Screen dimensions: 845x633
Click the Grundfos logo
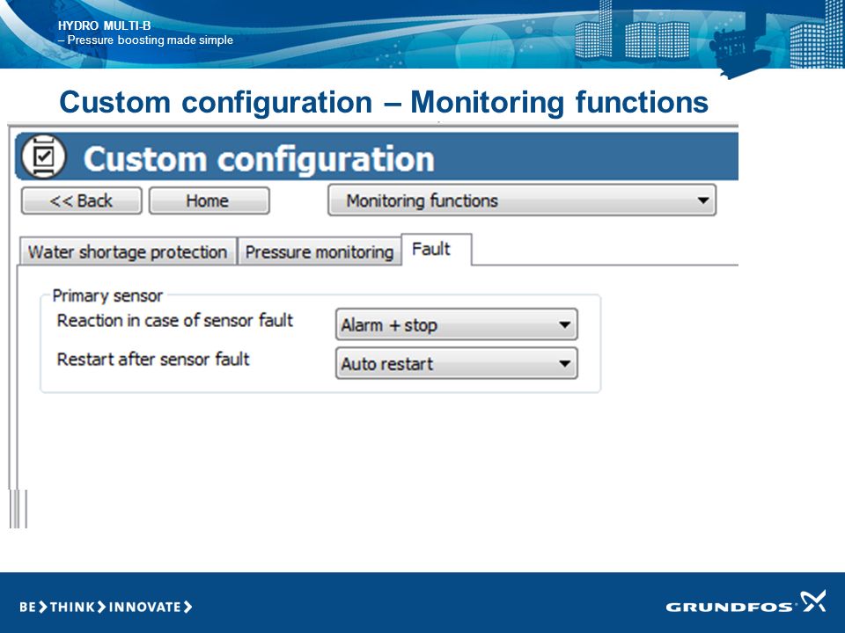click(x=746, y=602)
